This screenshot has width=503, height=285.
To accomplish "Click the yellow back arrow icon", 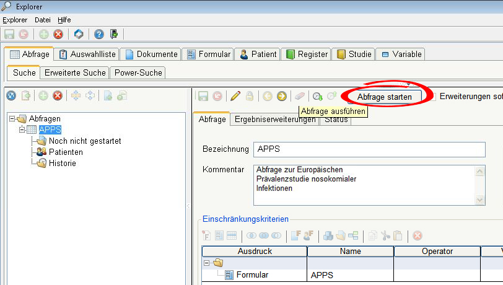I will click(x=267, y=96).
